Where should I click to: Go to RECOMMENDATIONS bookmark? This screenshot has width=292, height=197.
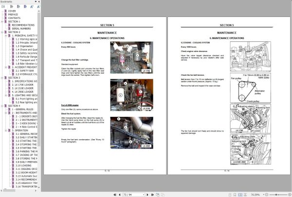coord(23,25)
